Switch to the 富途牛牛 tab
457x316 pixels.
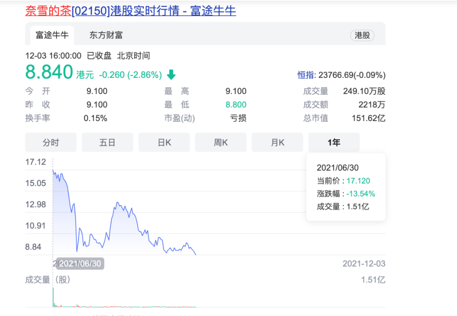click(52, 35)
